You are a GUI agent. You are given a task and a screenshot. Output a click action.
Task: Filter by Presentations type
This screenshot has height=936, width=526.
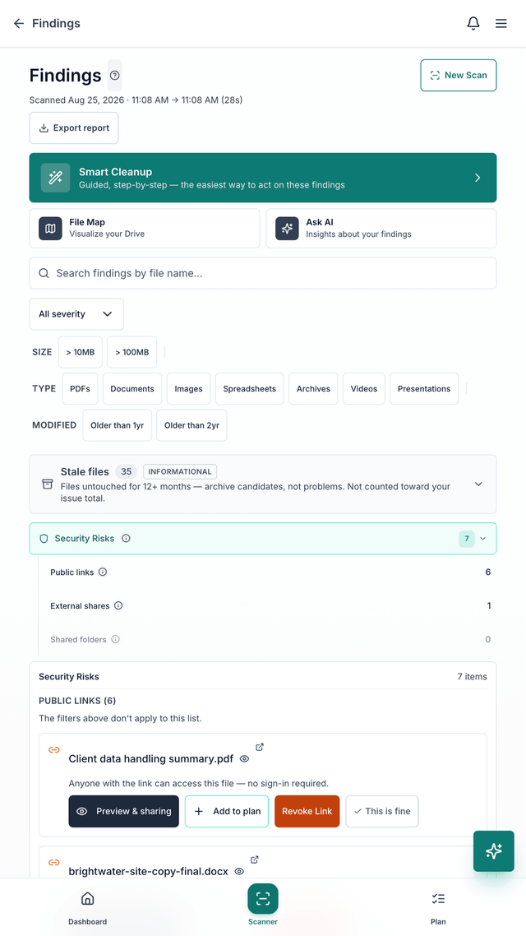point(424,388)
